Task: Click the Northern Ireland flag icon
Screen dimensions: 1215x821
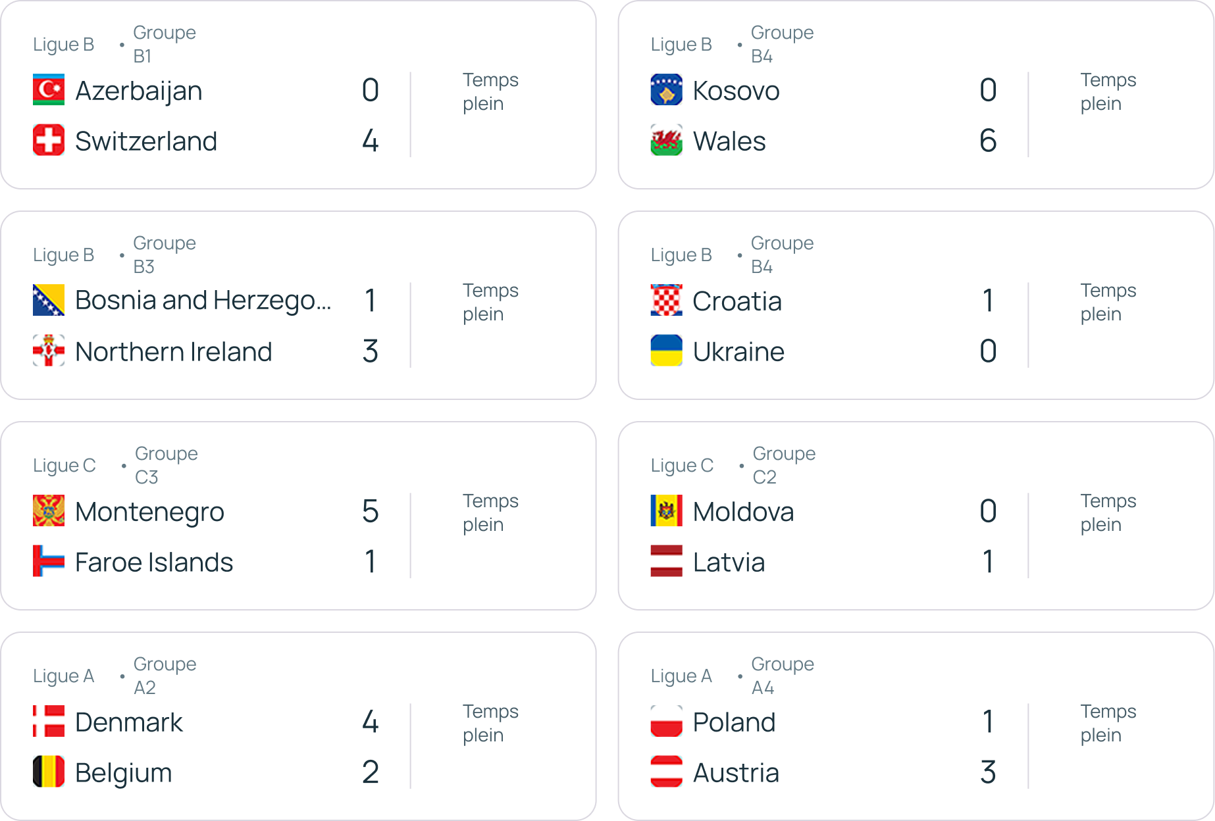Action: point(49,351)
